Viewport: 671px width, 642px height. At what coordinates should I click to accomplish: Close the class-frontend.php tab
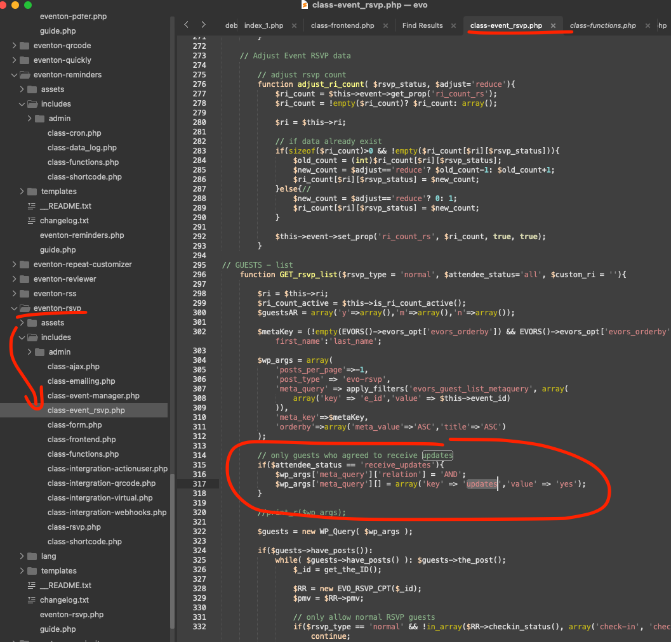pos(385,25)
